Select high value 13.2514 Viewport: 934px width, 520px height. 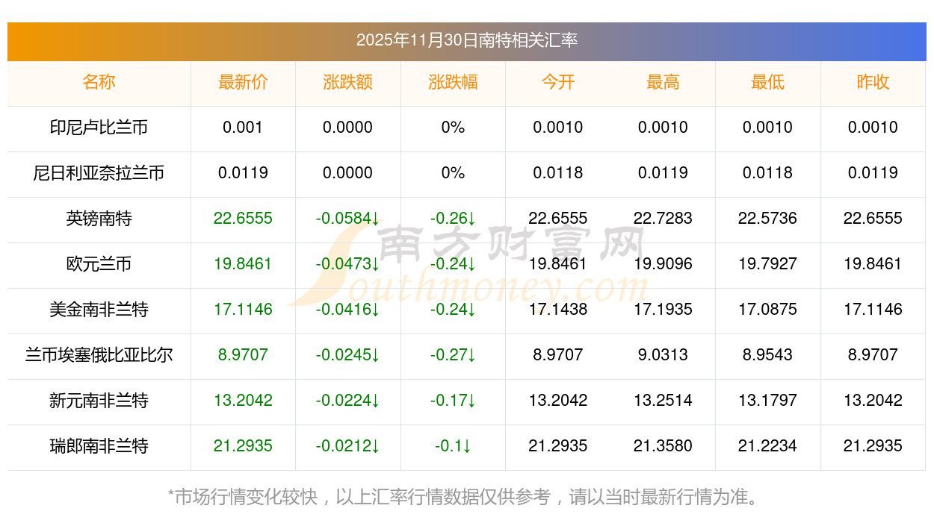pyautogui.click(x=663, y=401)
